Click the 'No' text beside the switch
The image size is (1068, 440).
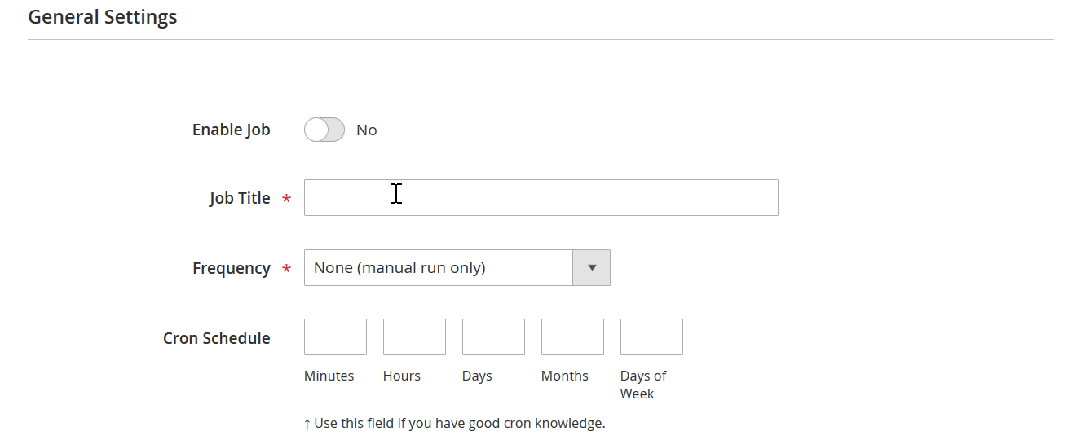pyautogui.click(x=367, y=130)
